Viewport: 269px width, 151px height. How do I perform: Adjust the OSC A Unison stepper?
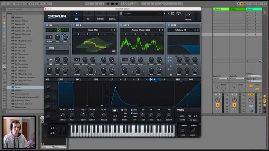pos(77,60)
